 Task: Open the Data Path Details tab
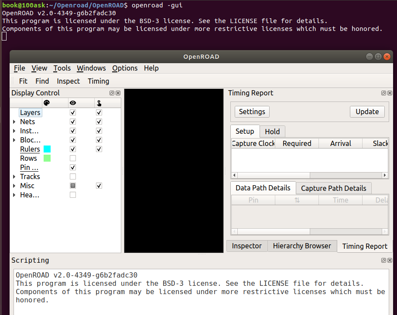263,188
